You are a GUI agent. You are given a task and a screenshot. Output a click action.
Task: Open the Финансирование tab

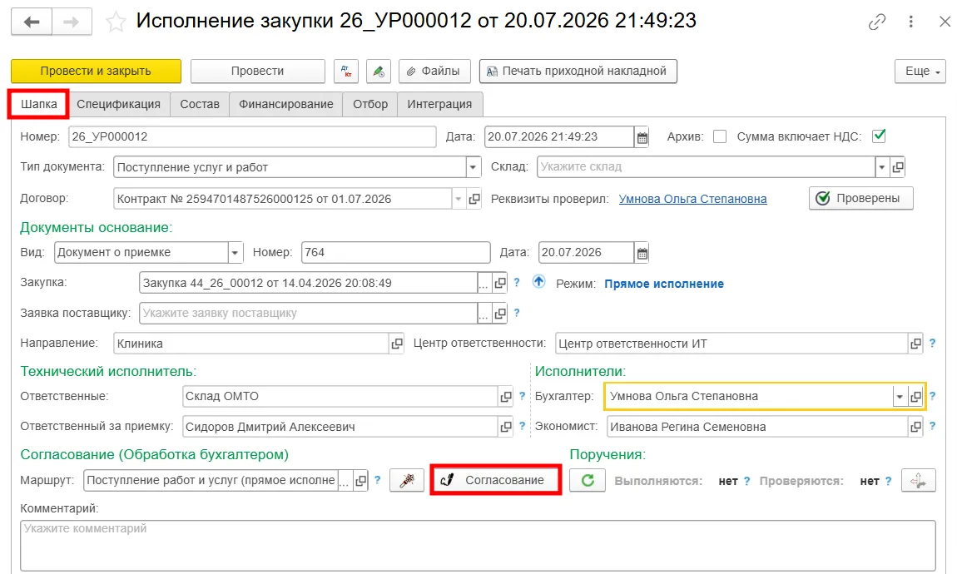tap(286, 104)
